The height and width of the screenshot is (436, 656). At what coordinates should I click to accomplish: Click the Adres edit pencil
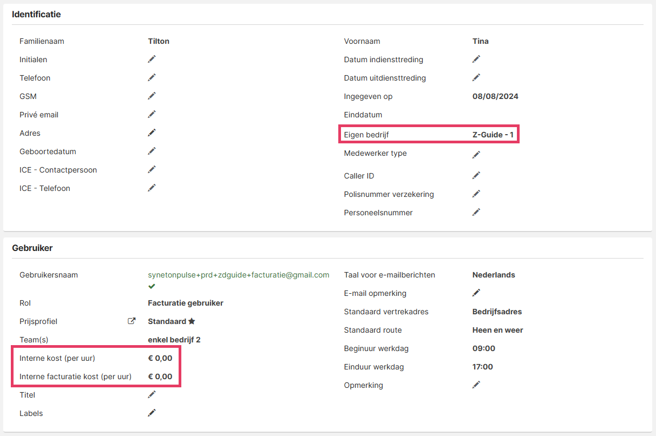pos(152,133)
